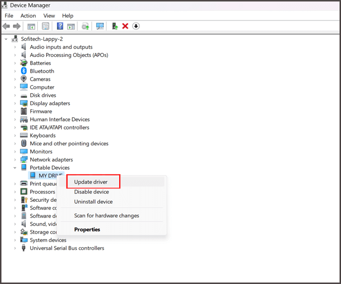Screen dimensions: 341x284
Task: Select Uninstall device in context menu
Action: [93, 202]
